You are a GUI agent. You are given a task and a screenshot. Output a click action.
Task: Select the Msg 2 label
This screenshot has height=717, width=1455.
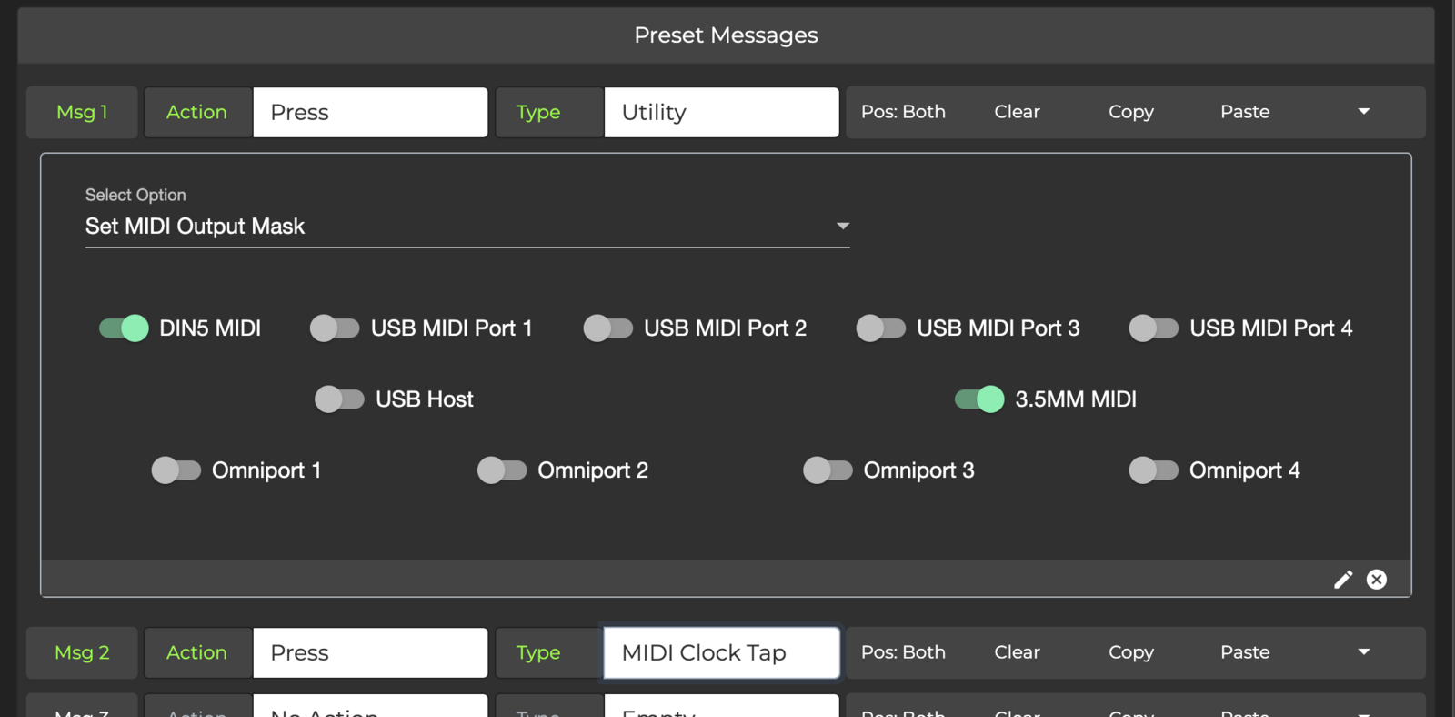[82, 652]
